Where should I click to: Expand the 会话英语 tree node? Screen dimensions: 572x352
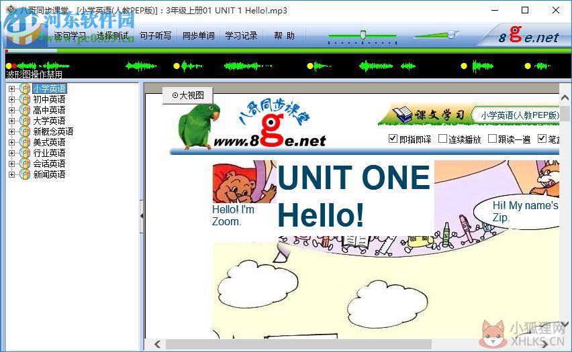[11, 164]
